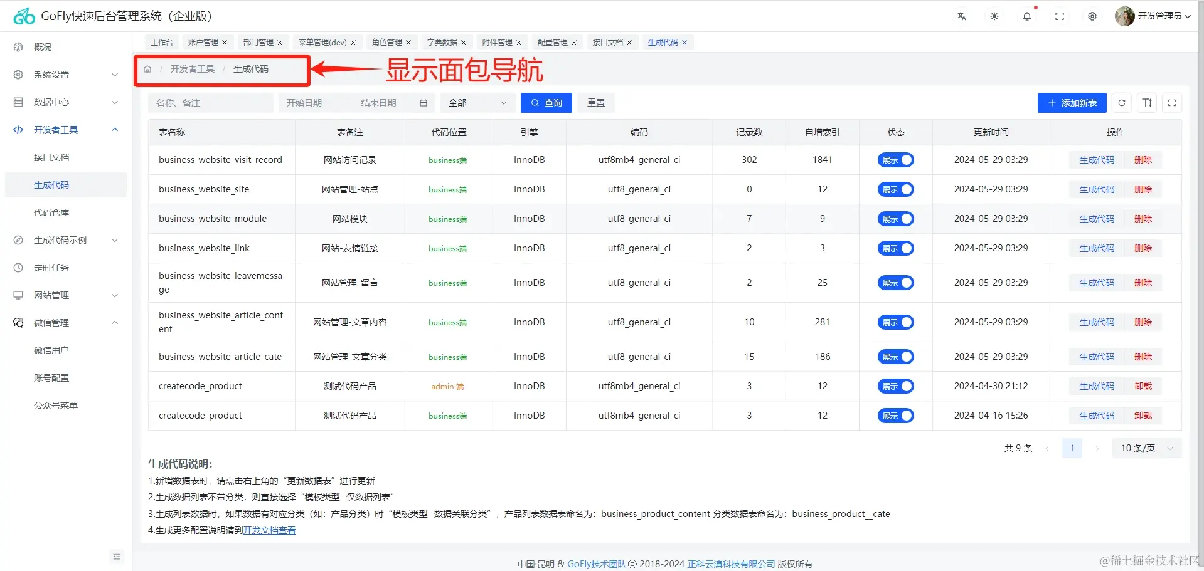Click the 开始日期 date field
The height and width of the screenshot is (571, 1204).
(x=312, y=103)
